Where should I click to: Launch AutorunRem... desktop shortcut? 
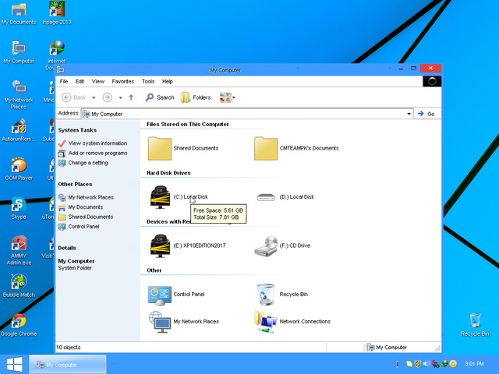(x=19, y=130)
